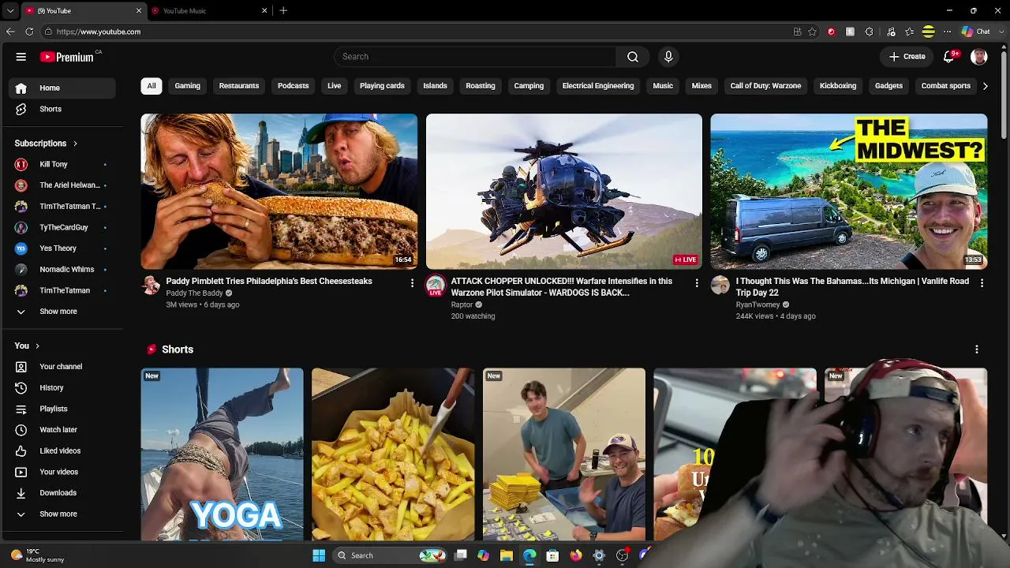Image resolution: width=1010 pixels, height=568 pixels.
Task: Open the YouTube guide hamburger menu
Action: (x=21, y=57)
